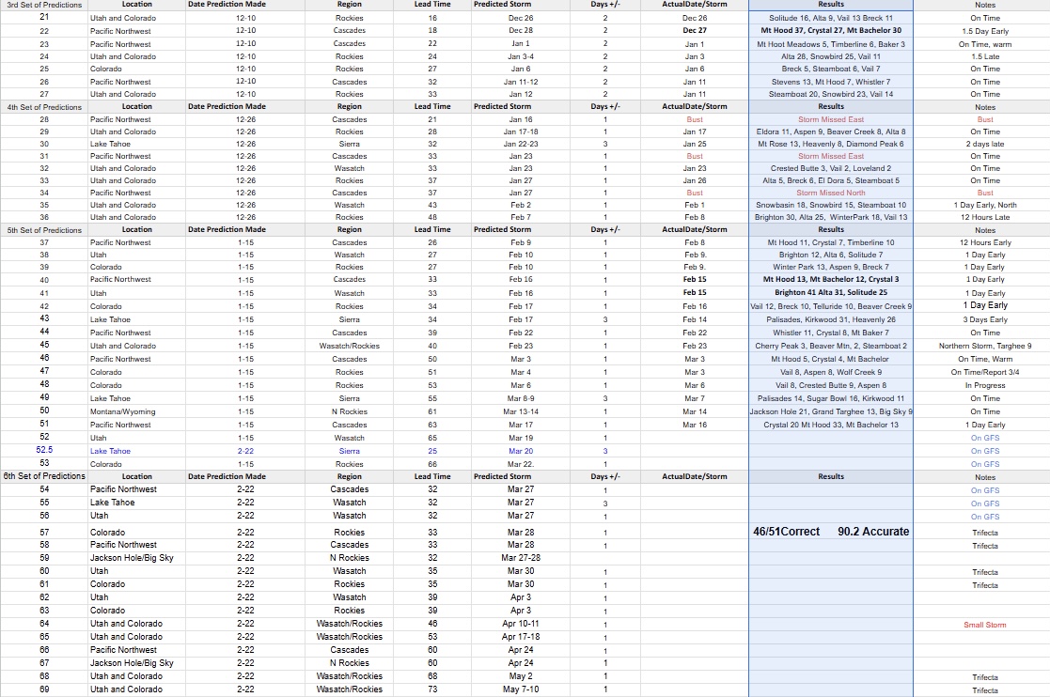Image resolution: width=1050 pixels, height=697 pixels.
Task: Click the 'Northern Storm, Targhee 9' note
Action: point(984,346)
